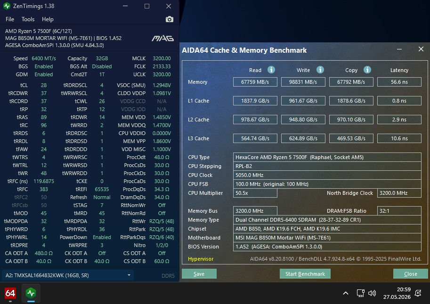Open the notification bell in taskbar

pyautogui.click(x=418, y=293)
